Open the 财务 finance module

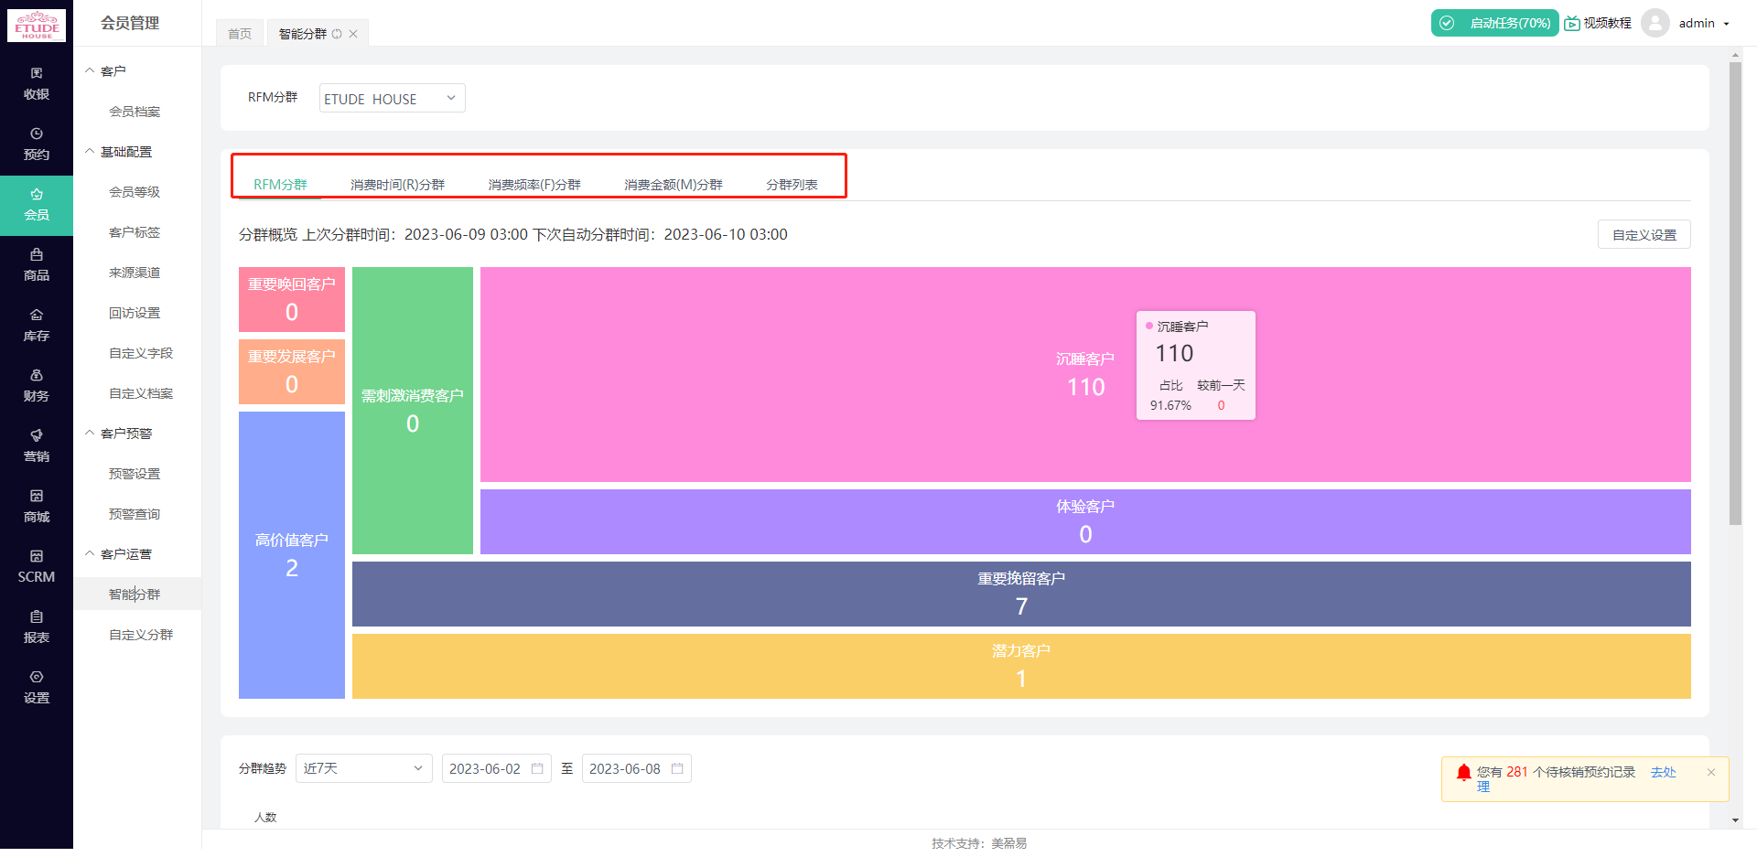(37, 386)
